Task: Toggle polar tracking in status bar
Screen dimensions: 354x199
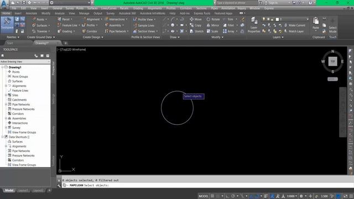Action: point(233,196)
